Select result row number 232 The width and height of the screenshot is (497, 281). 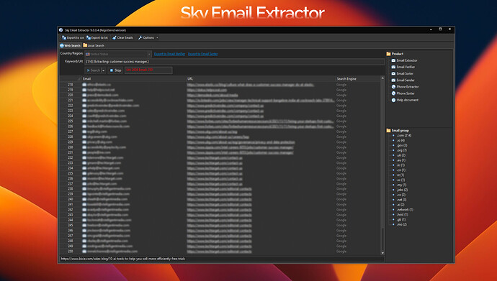point(220,157)
